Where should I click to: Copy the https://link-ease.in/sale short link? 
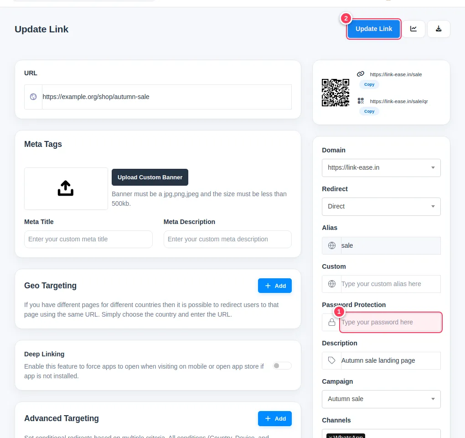click(369, 84)
